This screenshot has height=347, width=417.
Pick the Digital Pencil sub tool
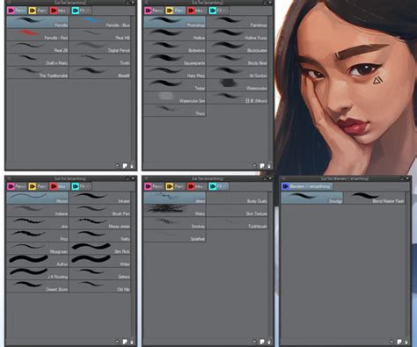coord(99,47)
